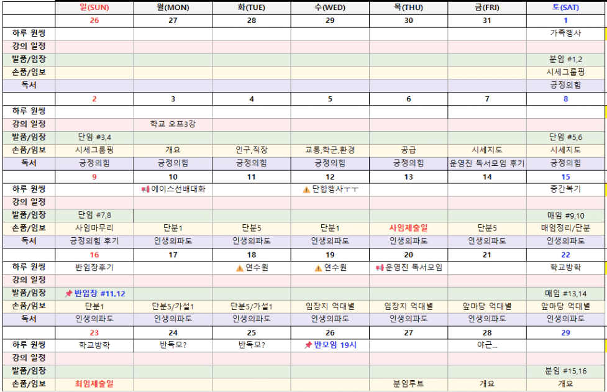Click the 앞마당 억대별 cell under date 21

487,306
